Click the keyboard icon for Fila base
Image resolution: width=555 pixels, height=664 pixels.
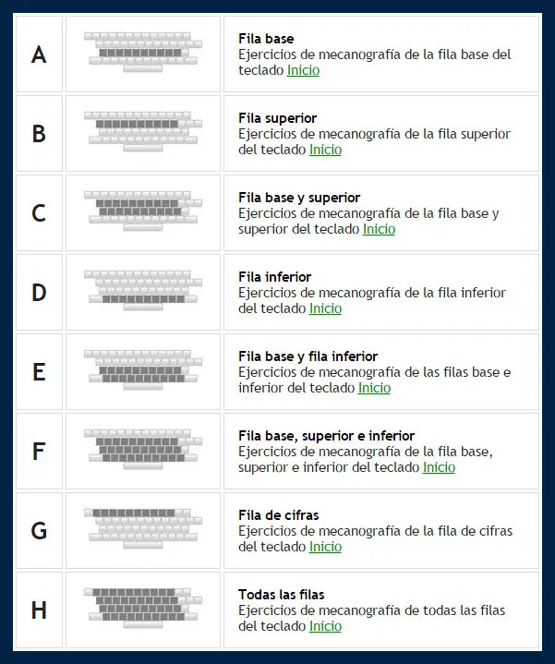coord(142,54)
